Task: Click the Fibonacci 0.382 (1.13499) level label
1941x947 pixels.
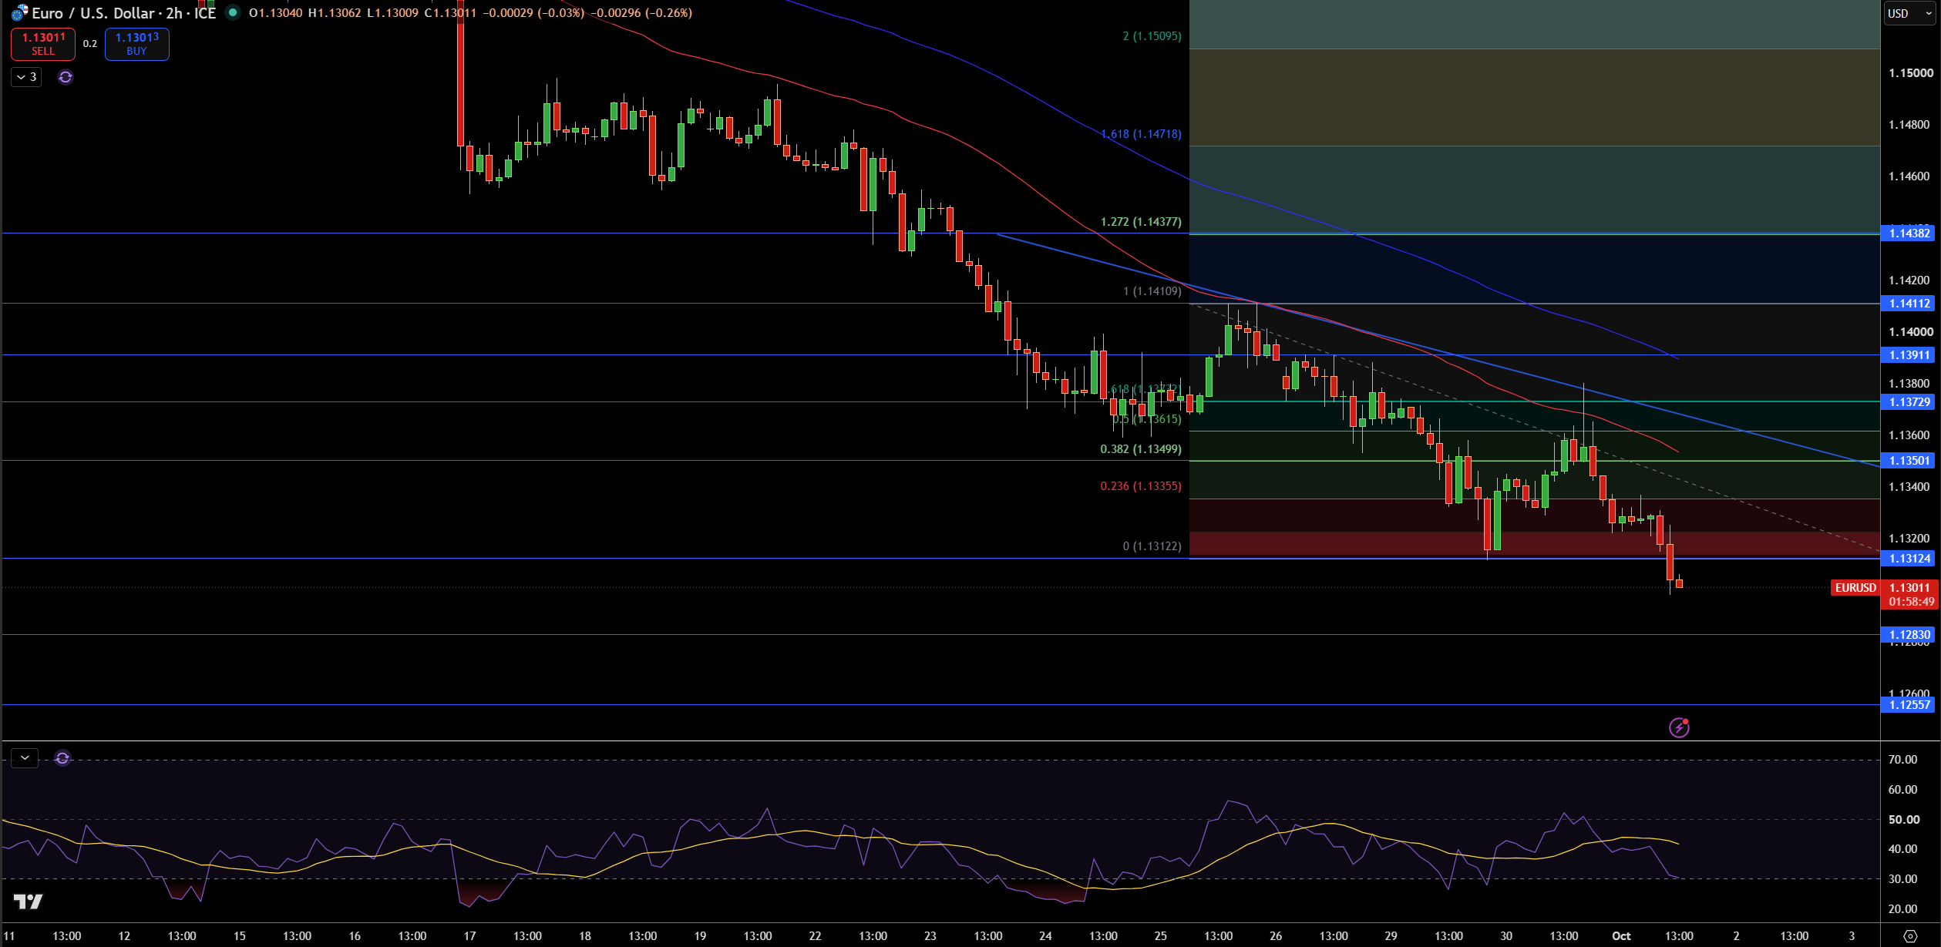Action: click(1141, 449)
